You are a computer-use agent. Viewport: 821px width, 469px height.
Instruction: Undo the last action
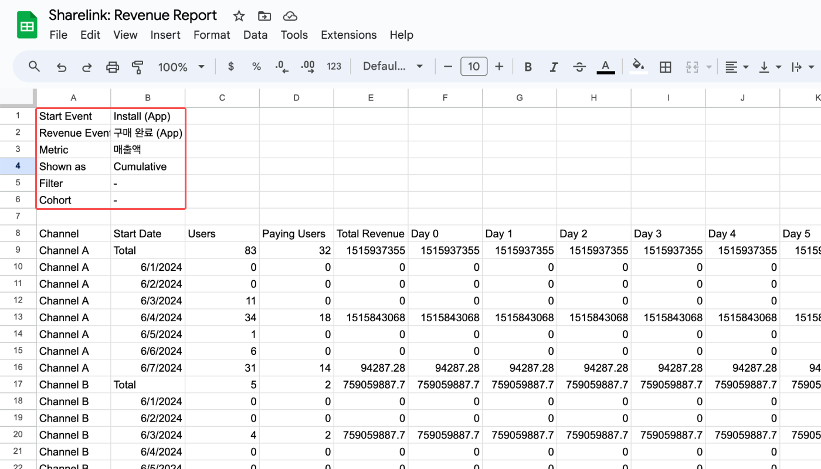[x=61, y=67]
